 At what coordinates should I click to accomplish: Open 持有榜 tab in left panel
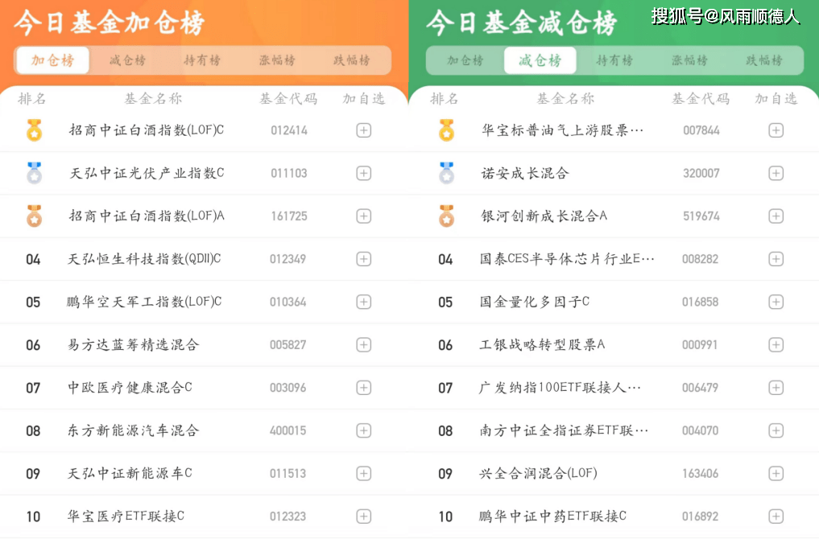pos(201,60)
